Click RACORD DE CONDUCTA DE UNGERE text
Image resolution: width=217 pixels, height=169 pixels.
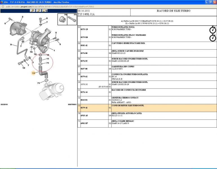tap(129, 90)
